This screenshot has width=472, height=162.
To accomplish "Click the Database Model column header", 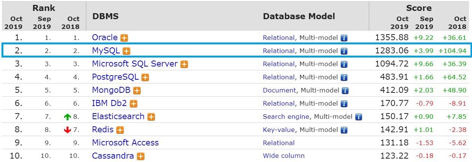I will 299,17.
